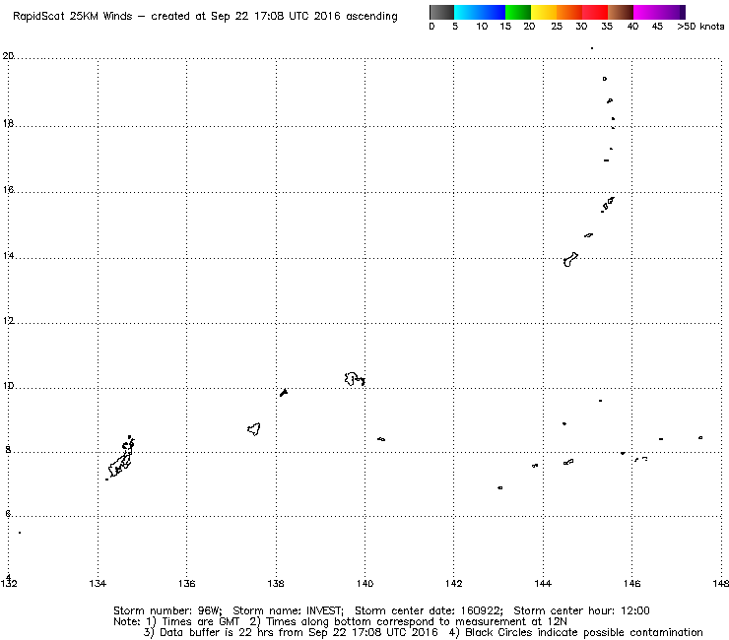This screenshot has width=729, height=640.
Task: Click the latitude axis label '16'
Action: pos(8,190)
